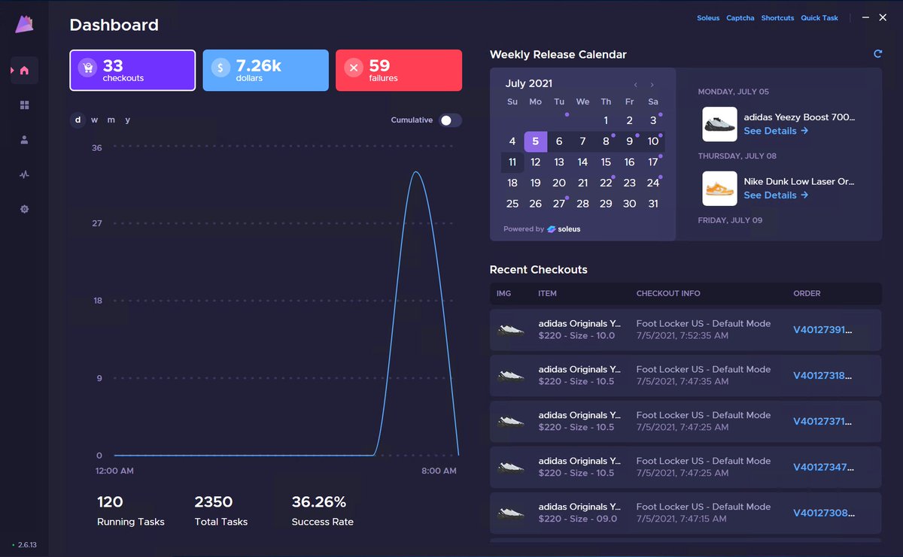Screen dimensions: 903x557
Task: Click the THURSDAY, JULY 08 heading
Action: point(737,156)
